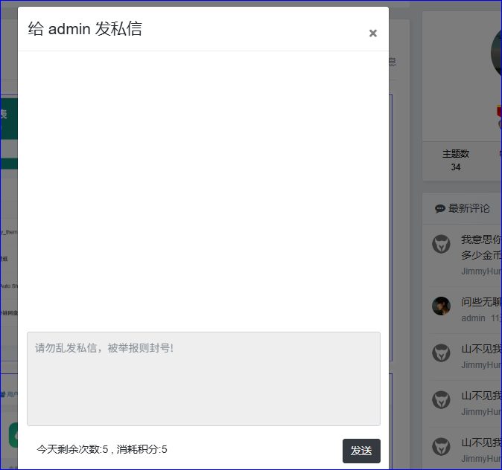Click the large profile avatar top right
502x470 pixels.
coord(496,54)
